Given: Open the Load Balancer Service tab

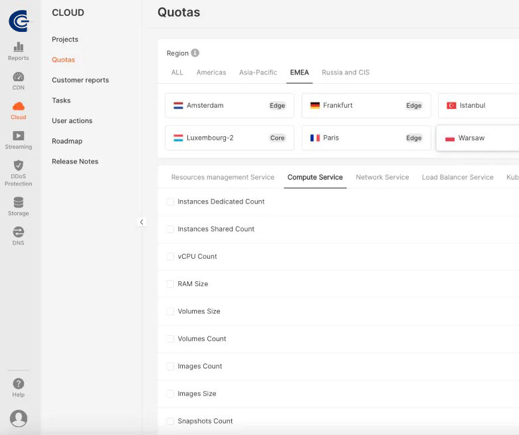Looking at the screenshot, I should (457, 178).
